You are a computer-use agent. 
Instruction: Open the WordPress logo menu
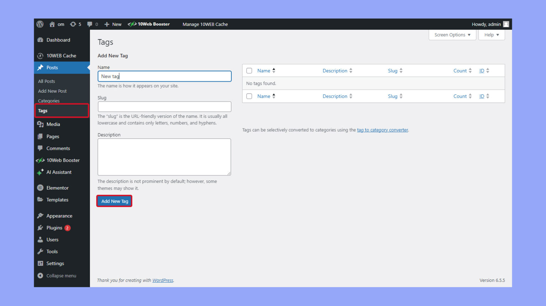tap(40, 24)
